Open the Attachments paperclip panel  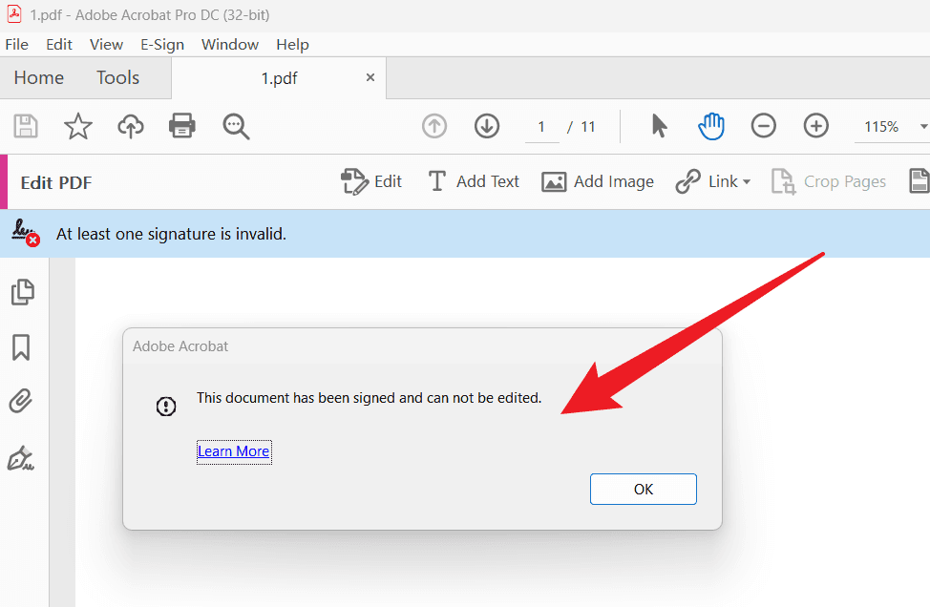pyautogui.click(x=21, y=401)
